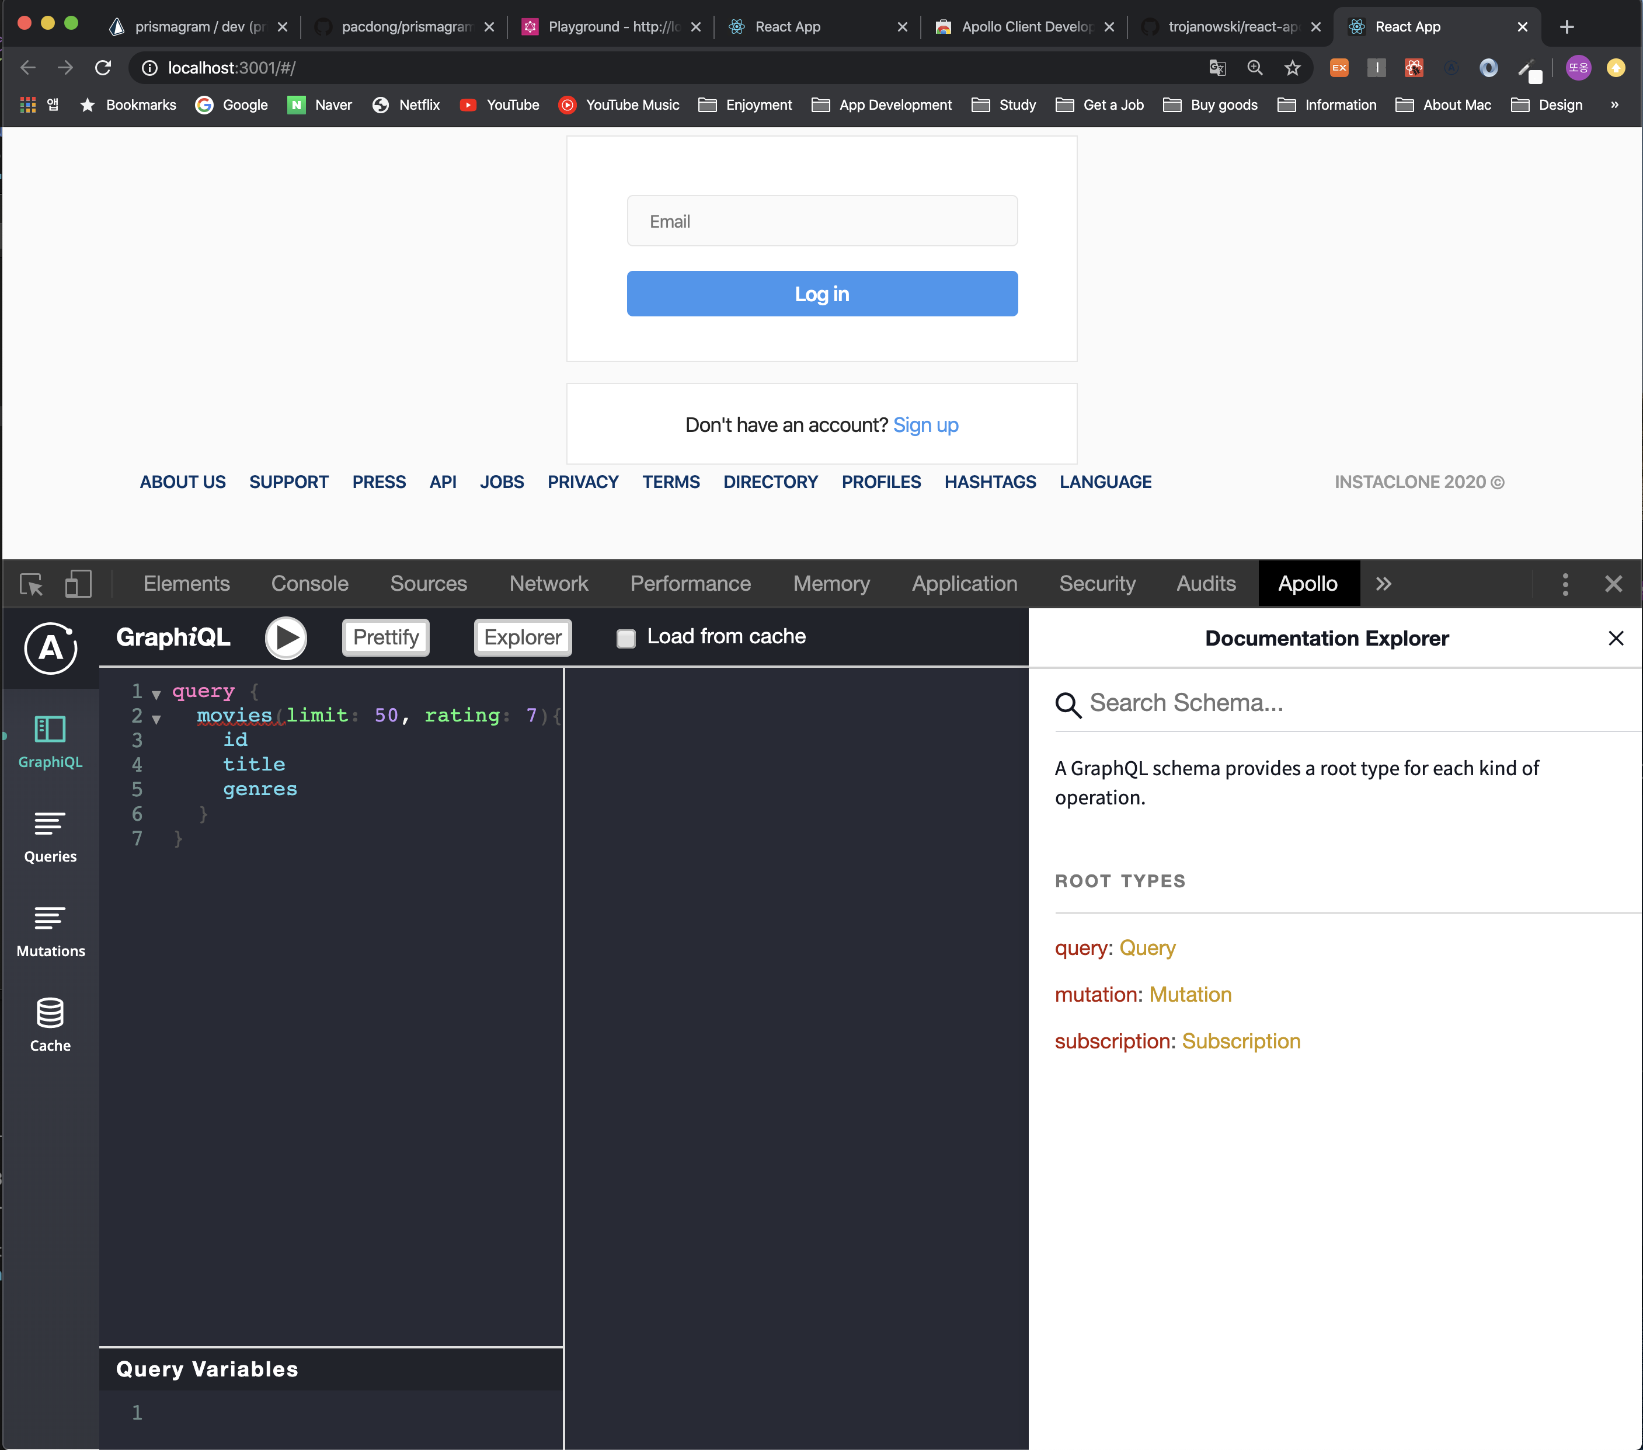Image resolution: width=1643 pixels, height=1450 pixels.
Task: Open the Netflix bookmark
Action: coord(406,104)
